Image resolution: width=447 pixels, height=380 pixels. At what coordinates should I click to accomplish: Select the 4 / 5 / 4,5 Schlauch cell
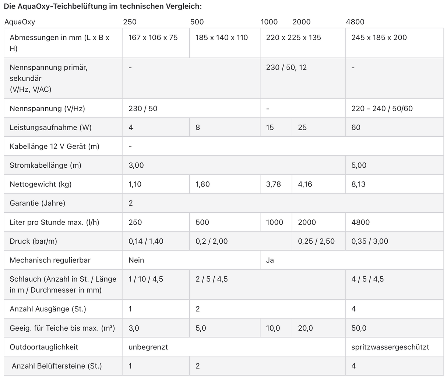[x=367, y=279]
